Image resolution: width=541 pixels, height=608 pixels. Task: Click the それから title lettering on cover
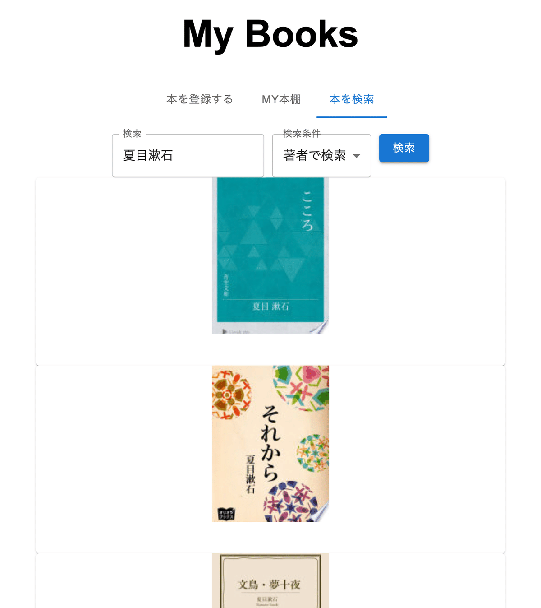[270, 442]
